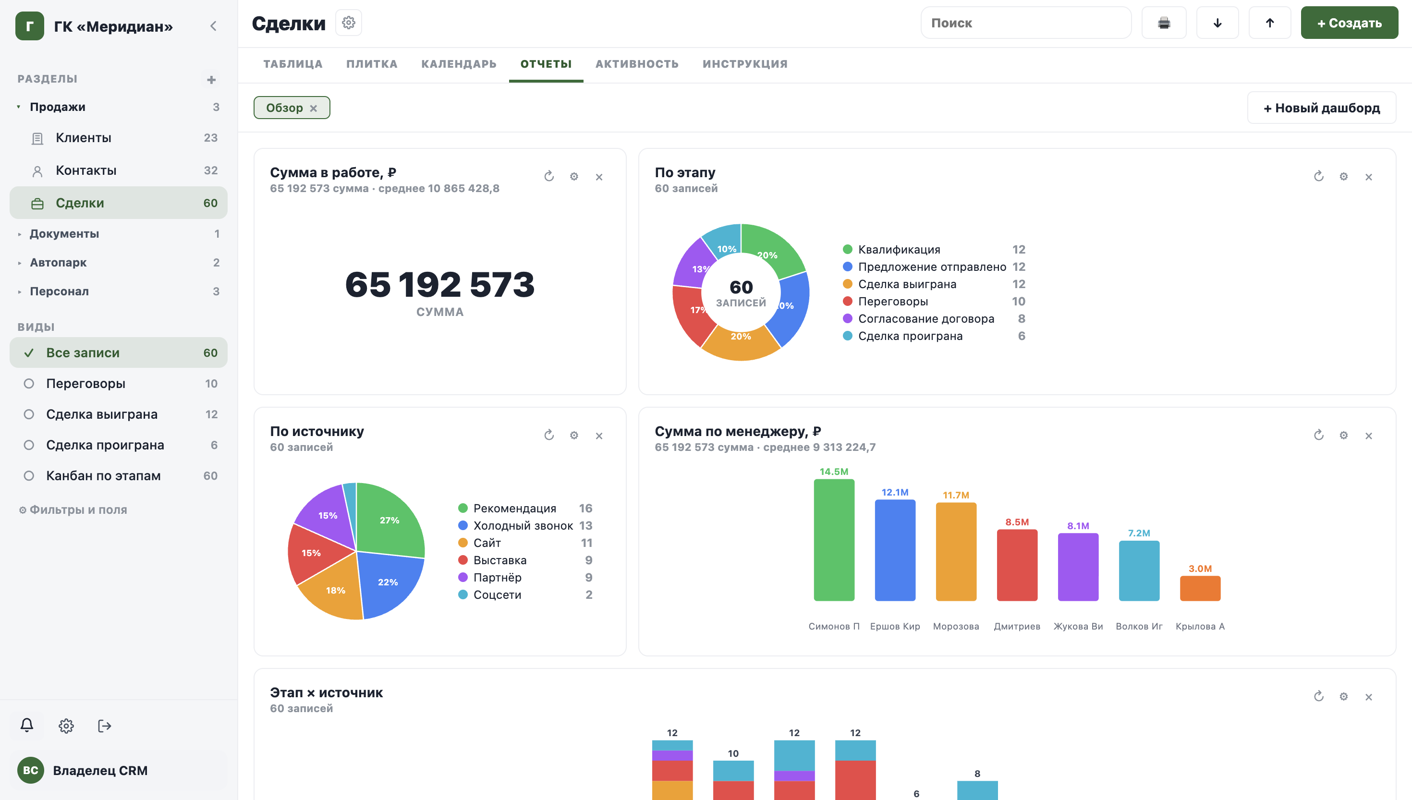Click orange Сделка выиграна legend swatch
The width and height of the screenshot is (1412, 800).
point(848,284)
